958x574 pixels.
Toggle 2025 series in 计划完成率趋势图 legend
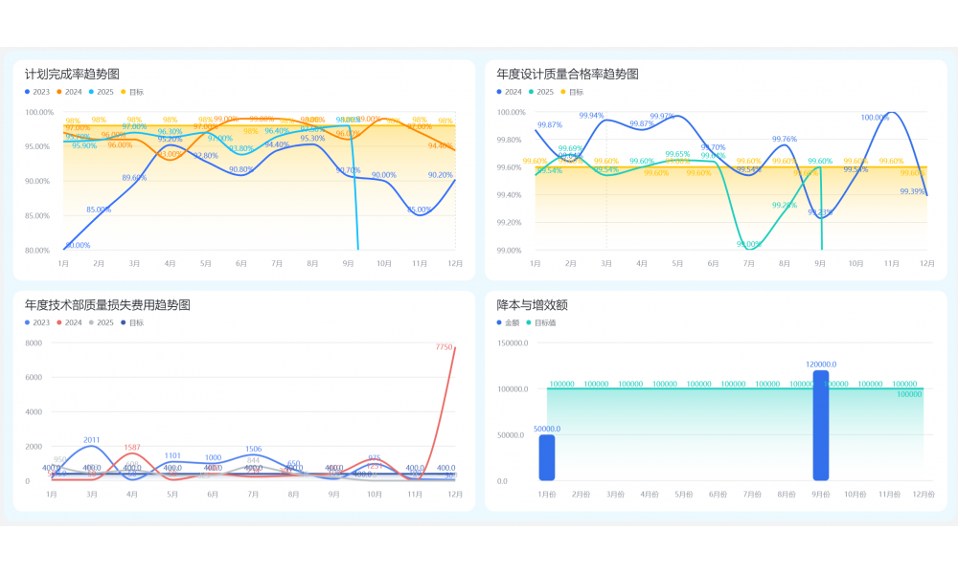pyautogui.click(x=102, y=92)
